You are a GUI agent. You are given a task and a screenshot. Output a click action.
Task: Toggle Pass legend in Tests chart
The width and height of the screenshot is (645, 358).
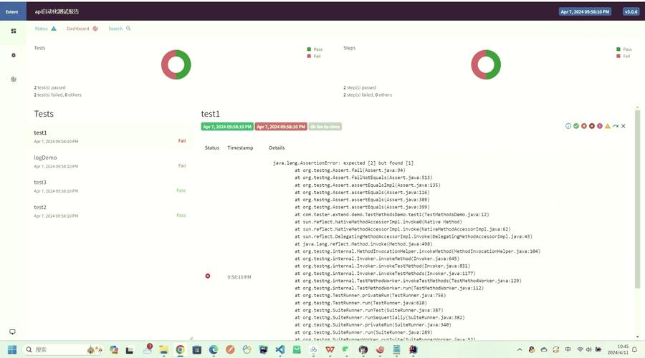click(x=315, y=49)
